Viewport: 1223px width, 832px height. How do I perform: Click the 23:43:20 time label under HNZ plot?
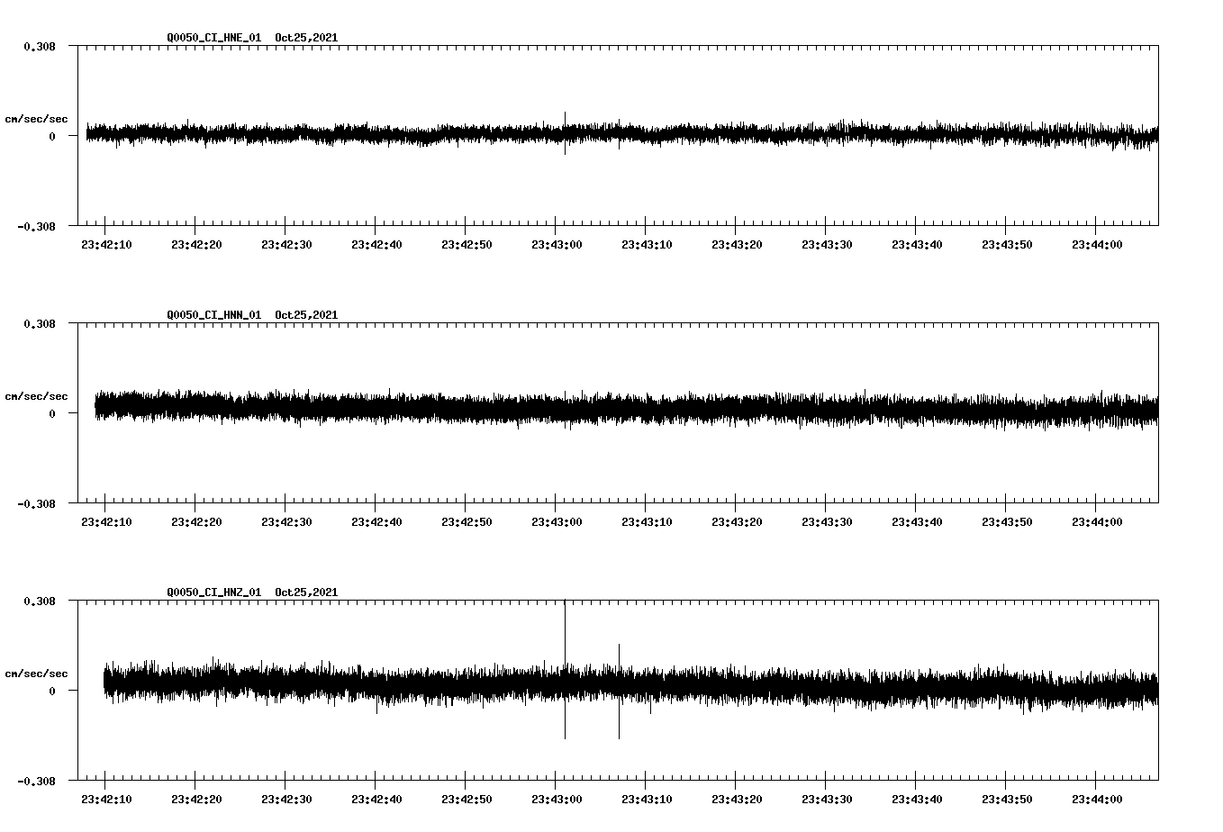[736, 800]
